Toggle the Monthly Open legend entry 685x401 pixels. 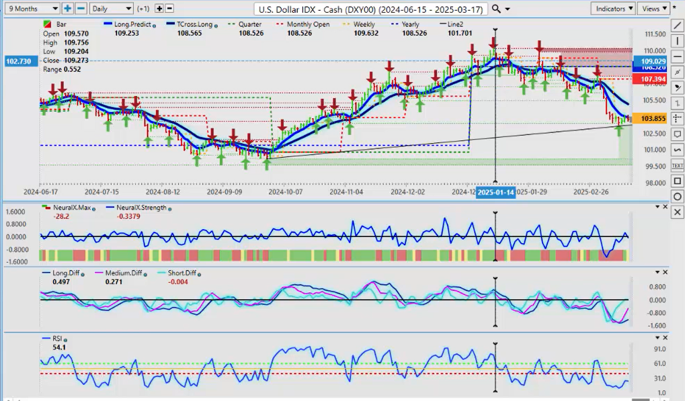point(306,24)
